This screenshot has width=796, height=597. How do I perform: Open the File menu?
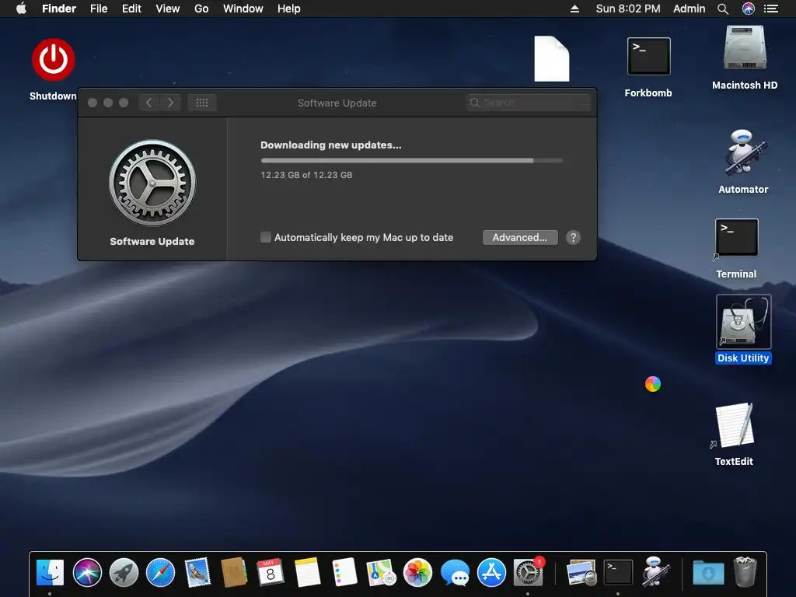pyautogui.click(x=99, y=9)
